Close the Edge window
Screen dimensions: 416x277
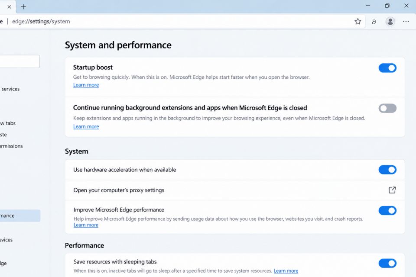[406, 6]
